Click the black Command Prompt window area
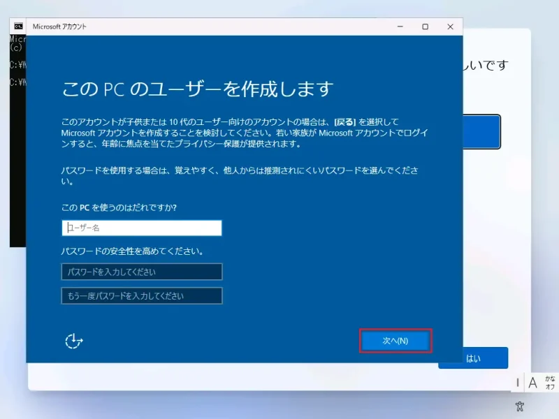The width and height of the screenshot is (559, 419). tap(17, 175)
